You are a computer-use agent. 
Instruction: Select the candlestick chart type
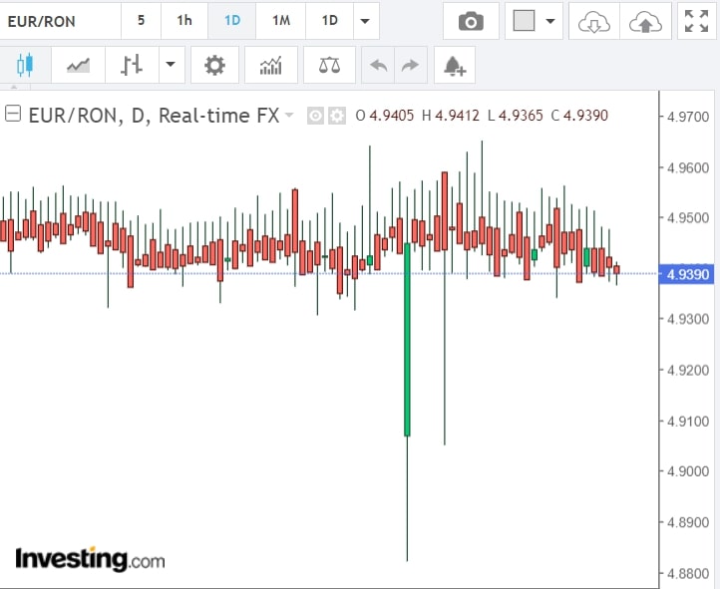(x=25, y=66)
